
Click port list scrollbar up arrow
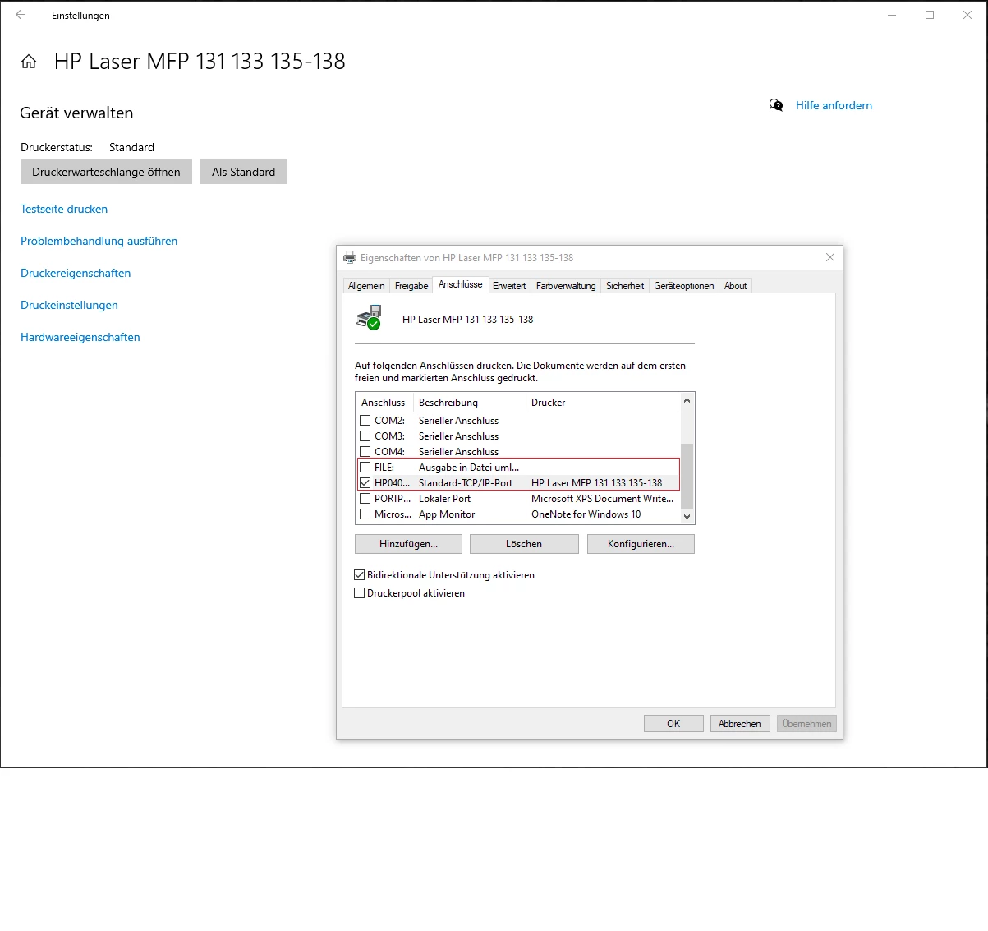pyautogui.click(x=687, y=400)
